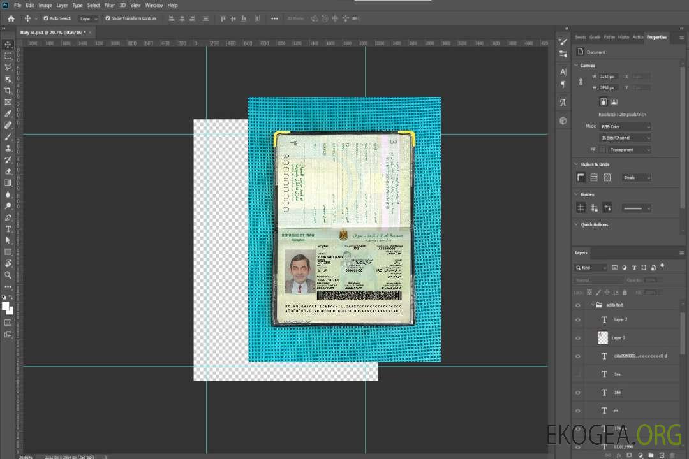The image size is (689, 459).
Task: Collapse the Quick Actions section
Action: coord(577,224)
